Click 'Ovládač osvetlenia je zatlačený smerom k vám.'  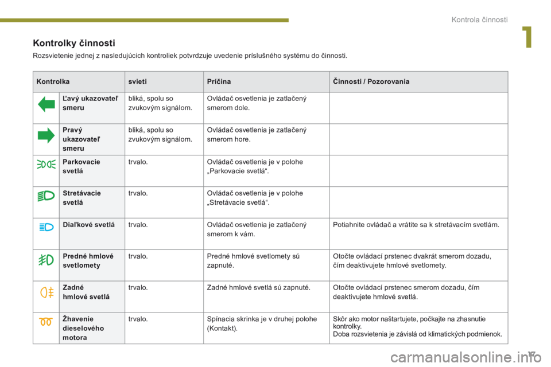pyautogui.click(x=257, y=229)
